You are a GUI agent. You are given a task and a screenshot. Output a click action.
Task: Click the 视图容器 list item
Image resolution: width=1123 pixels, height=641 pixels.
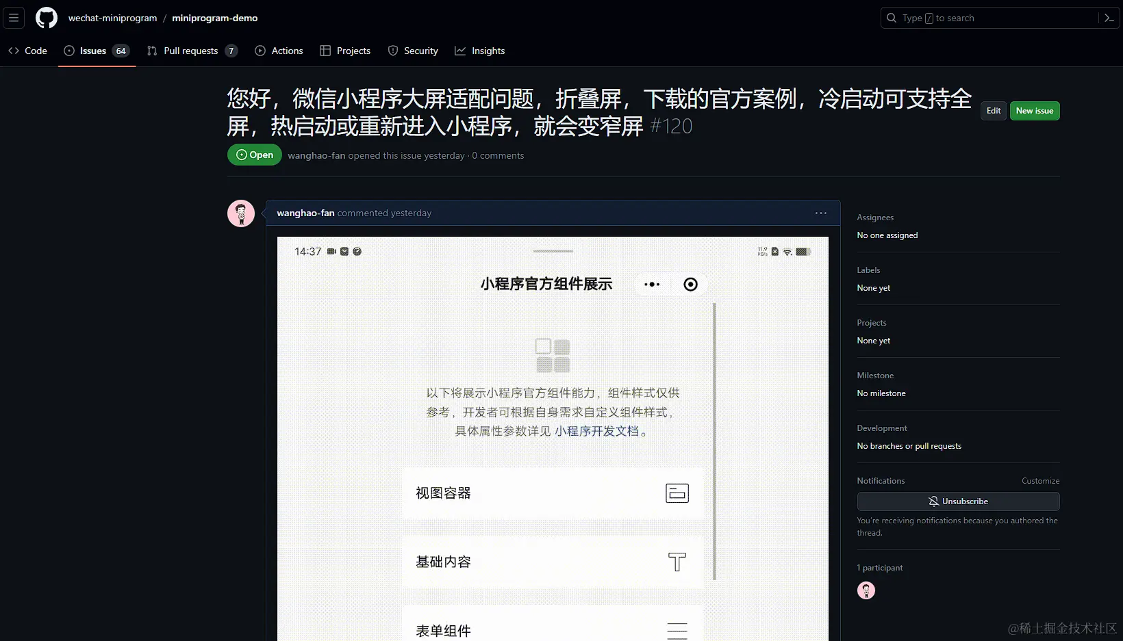pos(553,493)
